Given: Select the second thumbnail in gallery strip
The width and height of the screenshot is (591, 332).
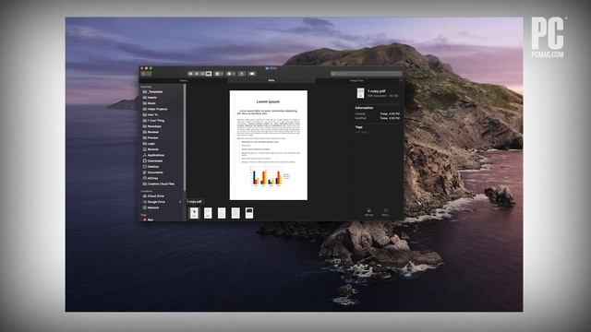Looking at the screenshot, I should click(x=208, y=213).
